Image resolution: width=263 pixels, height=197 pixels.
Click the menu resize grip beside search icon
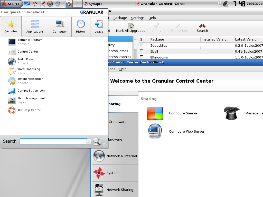tap(105, 145)
